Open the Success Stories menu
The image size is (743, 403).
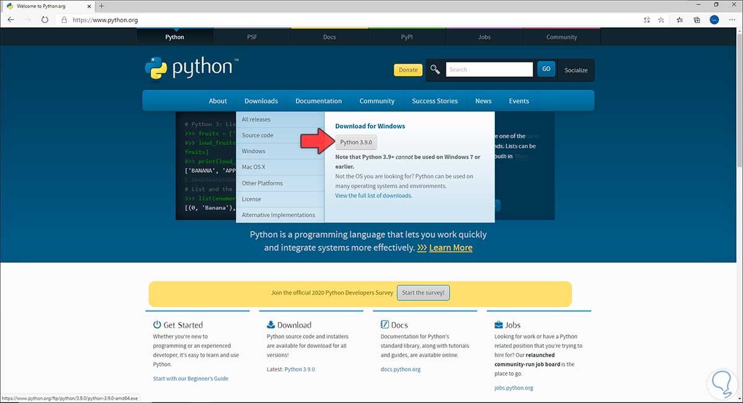point(435,101)
